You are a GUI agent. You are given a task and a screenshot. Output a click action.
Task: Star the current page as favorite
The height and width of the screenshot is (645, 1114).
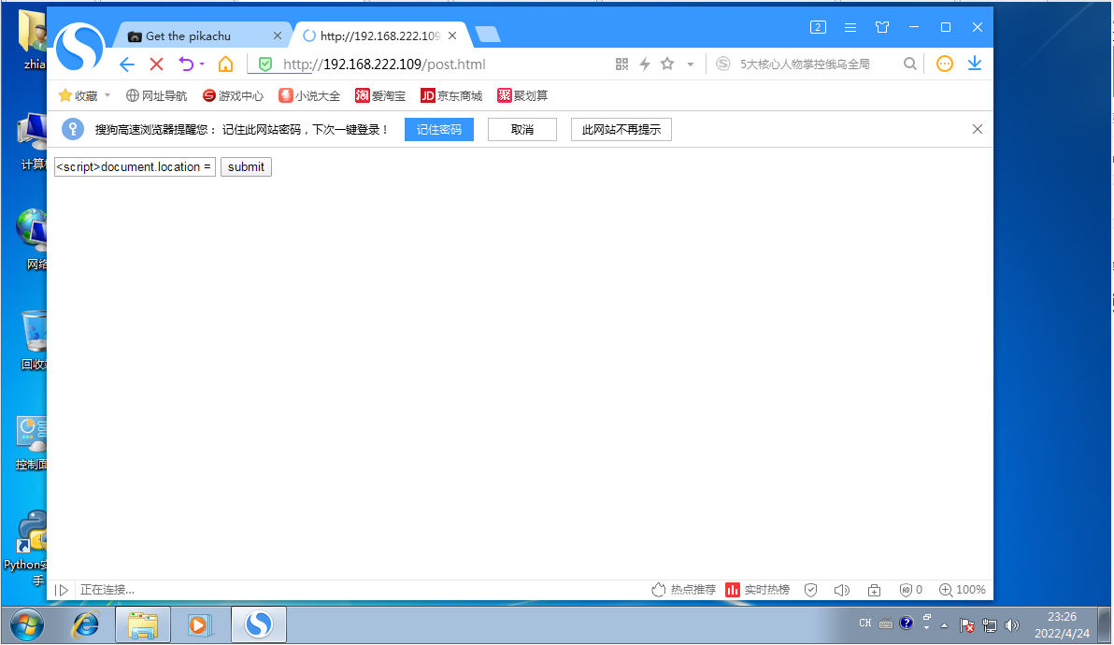pos(666,64)
